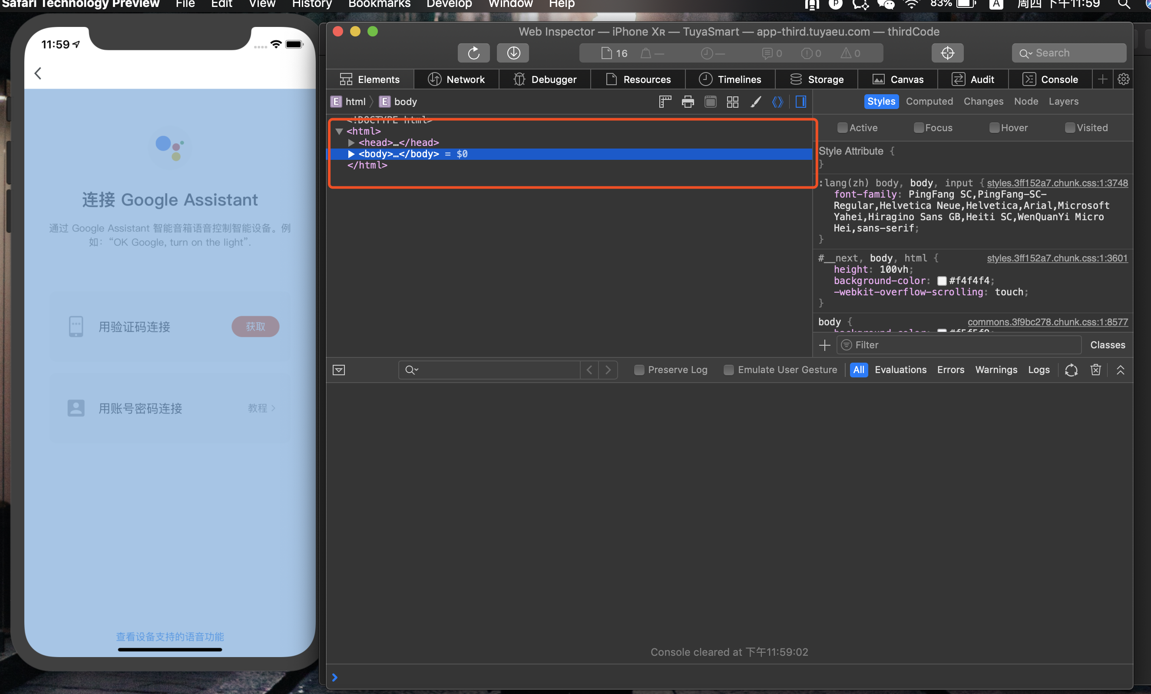Open the Canvas tab
Image resolution: width=1151 pixels, height=694 pixels.
[897, 79]
